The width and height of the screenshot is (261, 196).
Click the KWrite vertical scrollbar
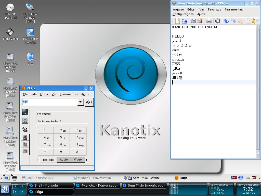coord(258,92)
